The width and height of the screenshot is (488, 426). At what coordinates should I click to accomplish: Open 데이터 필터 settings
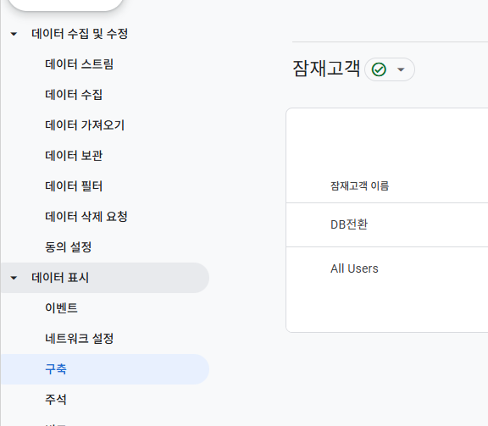[74, 186]
